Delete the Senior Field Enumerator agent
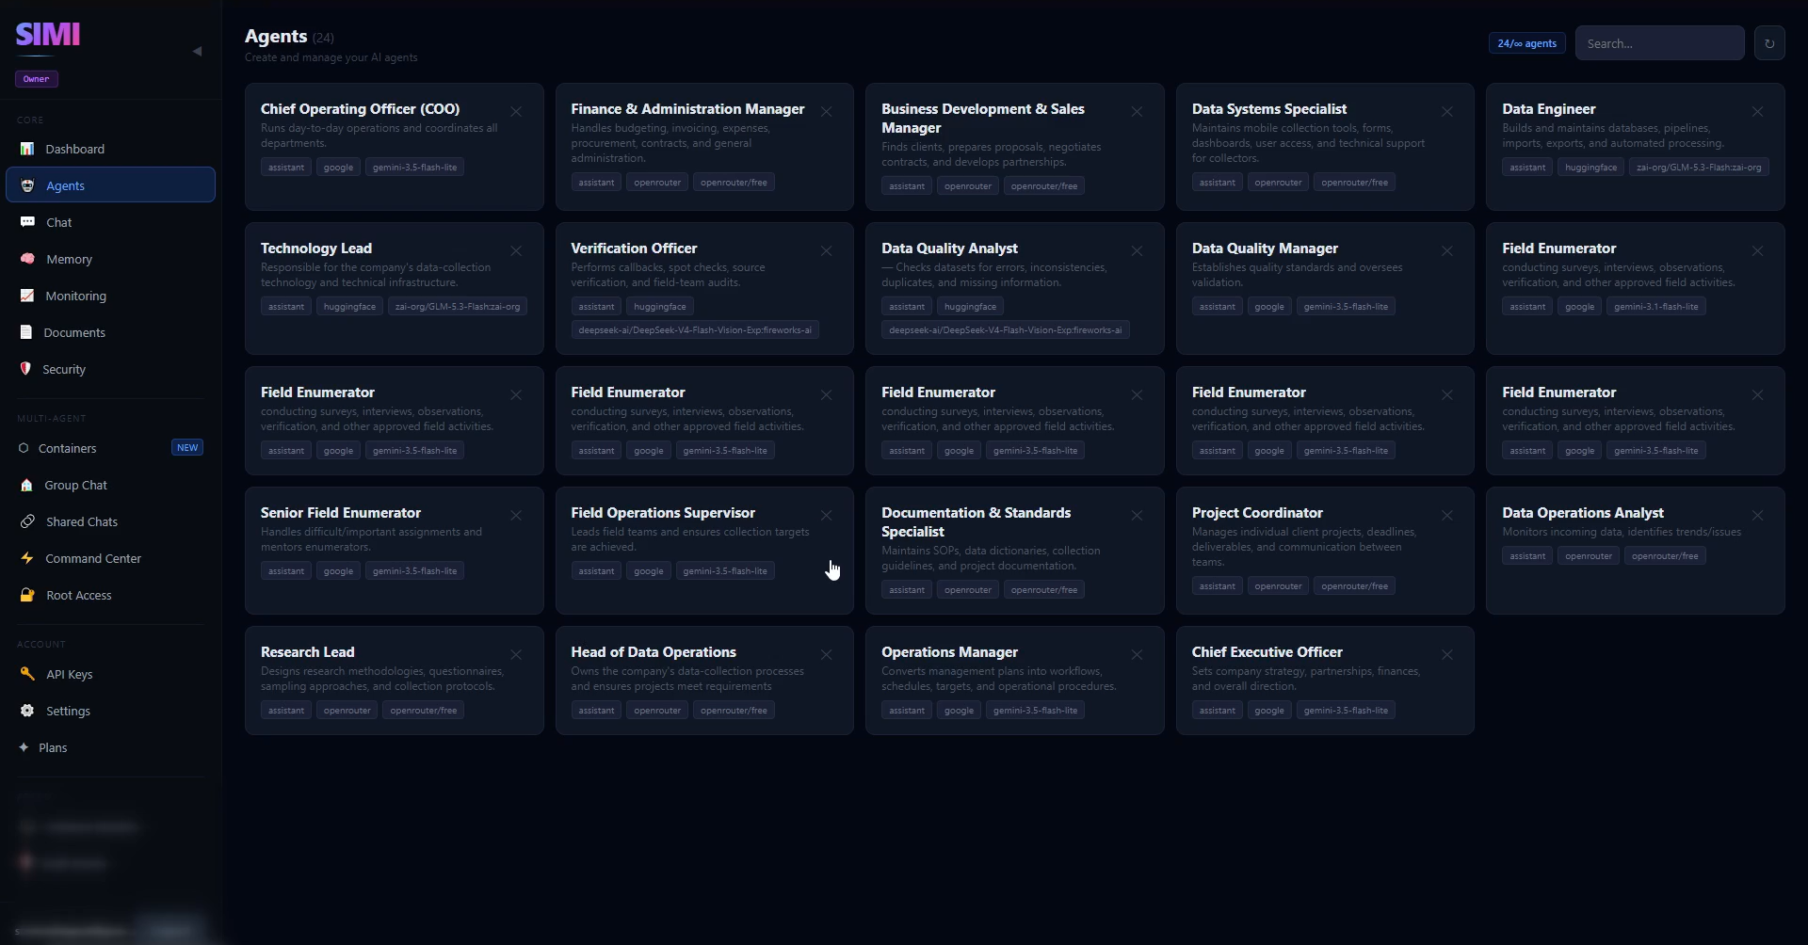The height and width of the screenshot is (945, 1808). [x=516, y=516]
